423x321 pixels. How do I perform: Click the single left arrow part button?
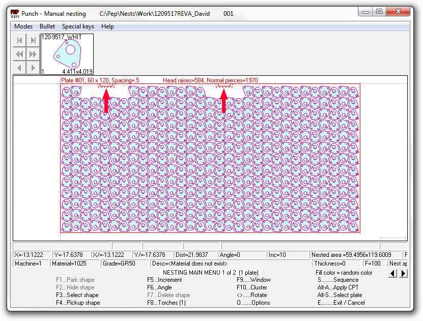click(19, 68)
